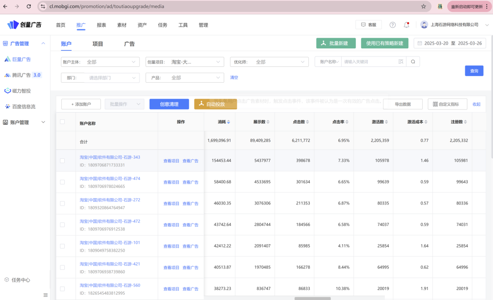Open 磁力智投 in sidebar
This screenshot has width=493, height=300.
21,91
